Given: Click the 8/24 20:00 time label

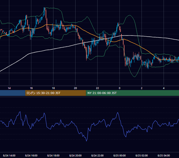Looking at the screenshot, I should click(x=75, y=155).
